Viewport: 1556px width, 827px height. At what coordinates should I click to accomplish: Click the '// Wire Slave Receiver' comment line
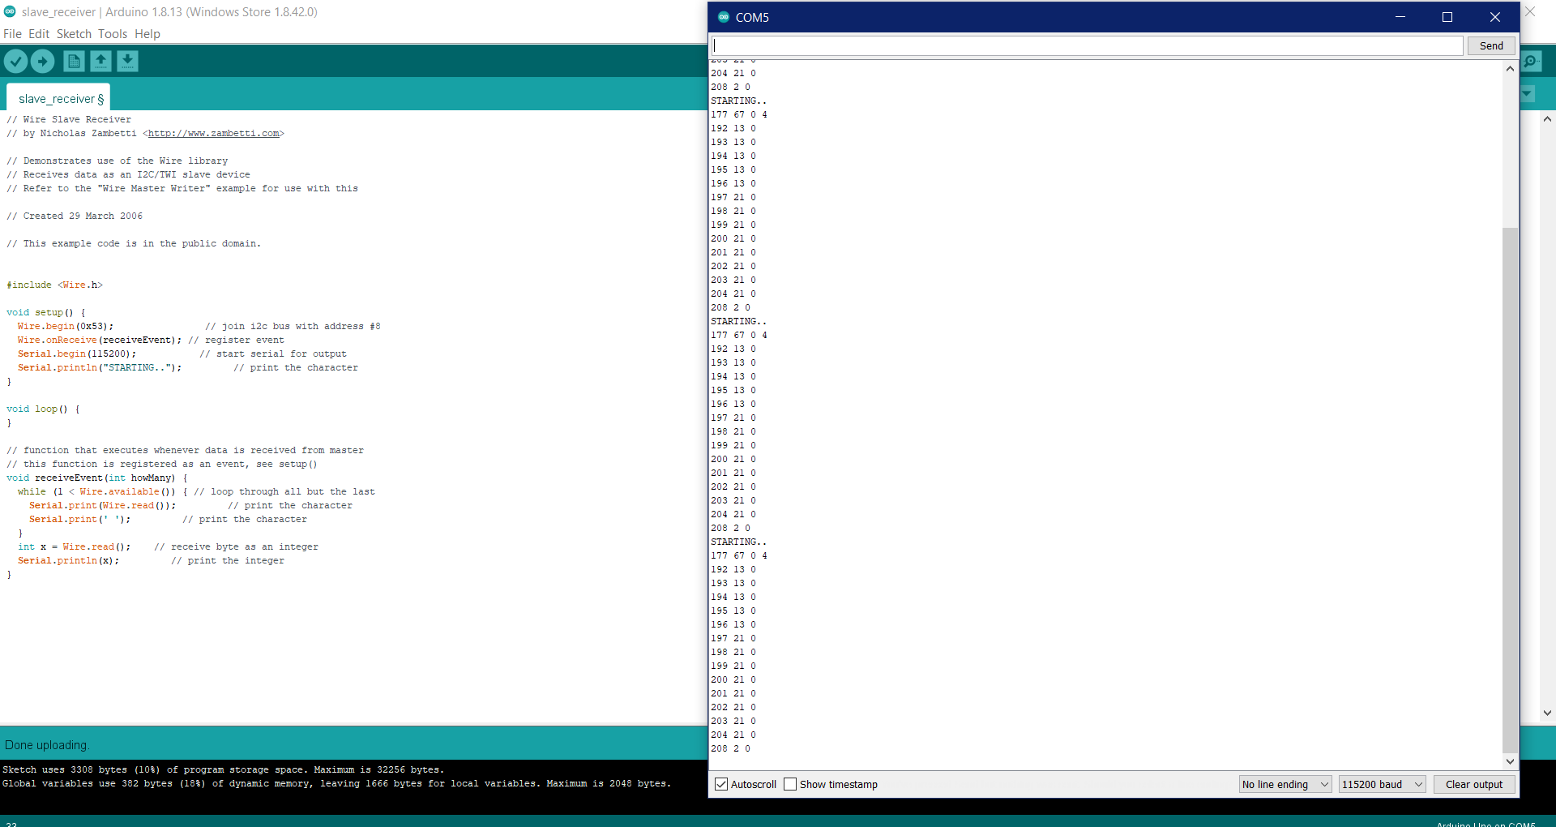(69, 120)
